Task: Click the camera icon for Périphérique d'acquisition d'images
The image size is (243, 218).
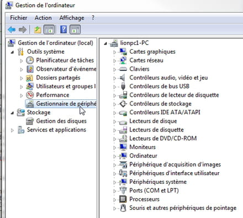Action: 123,164
